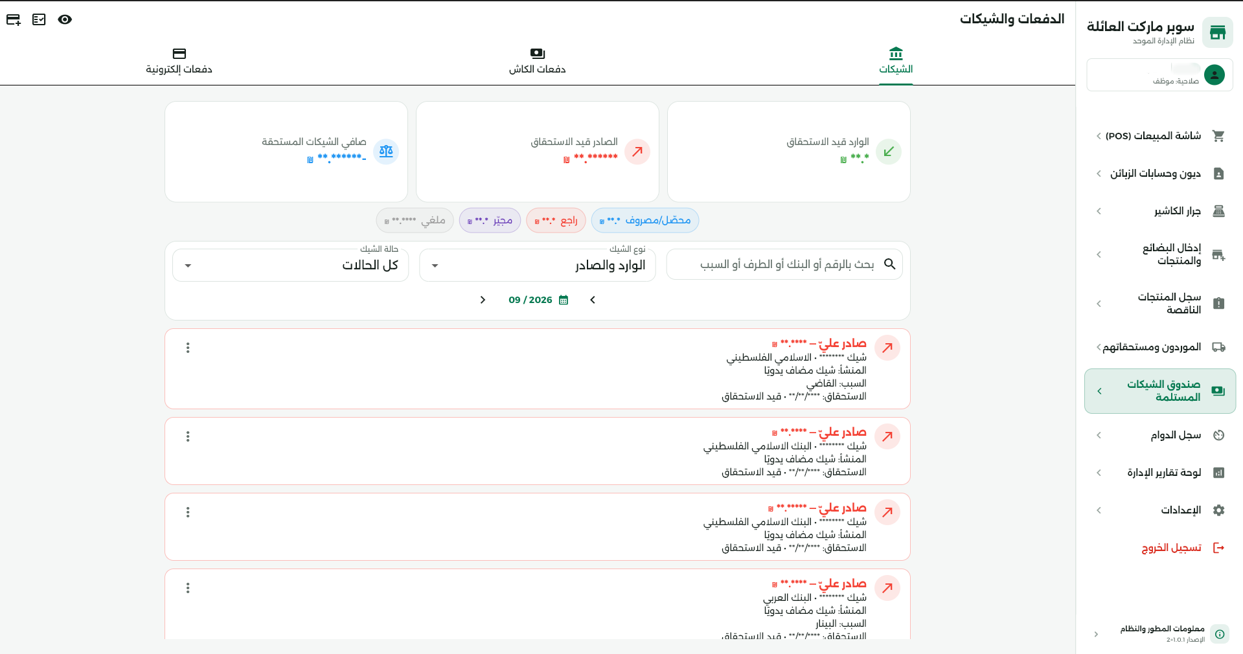This screenshot has width=1243, height=654.
Task: Click the الصادر قيد الاستحقاق red arrow icon
Action: pos(637,152)
